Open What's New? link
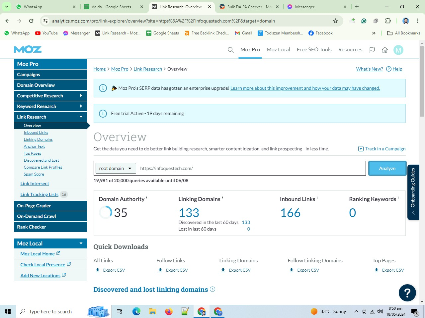Image resolution: width=425 pixels, height=318 pixels. tap(370, 69)
